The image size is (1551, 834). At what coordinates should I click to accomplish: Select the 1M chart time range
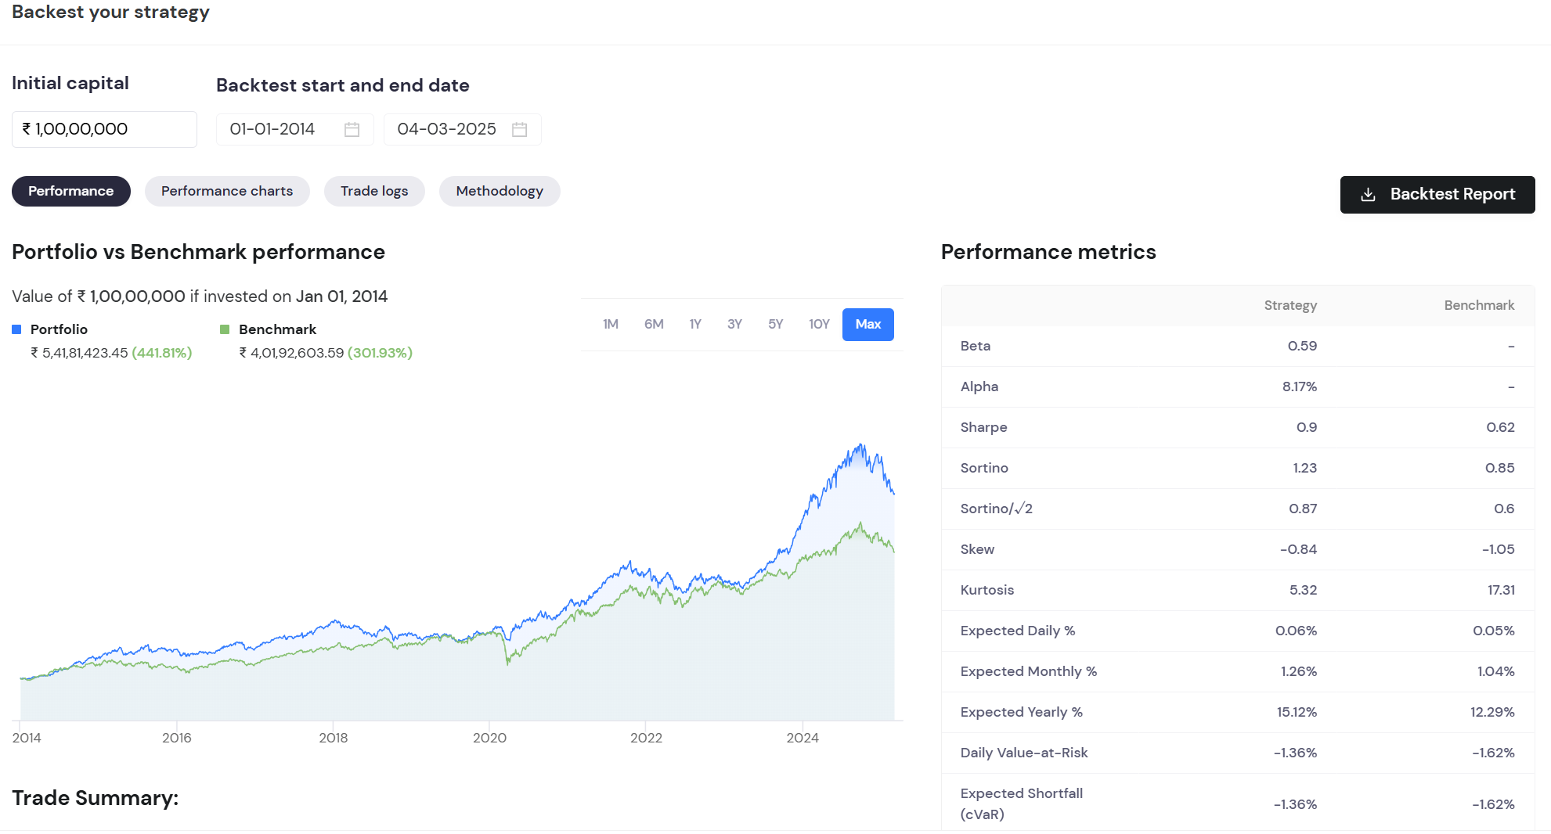tap(611, 325)
